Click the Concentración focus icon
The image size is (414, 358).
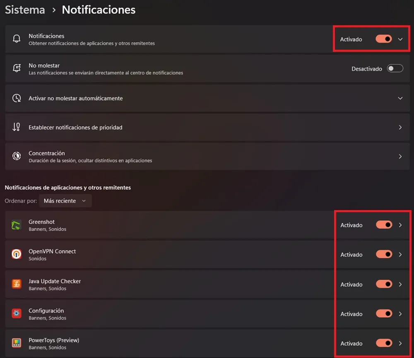pyautogui.click(x=17, y=156)
